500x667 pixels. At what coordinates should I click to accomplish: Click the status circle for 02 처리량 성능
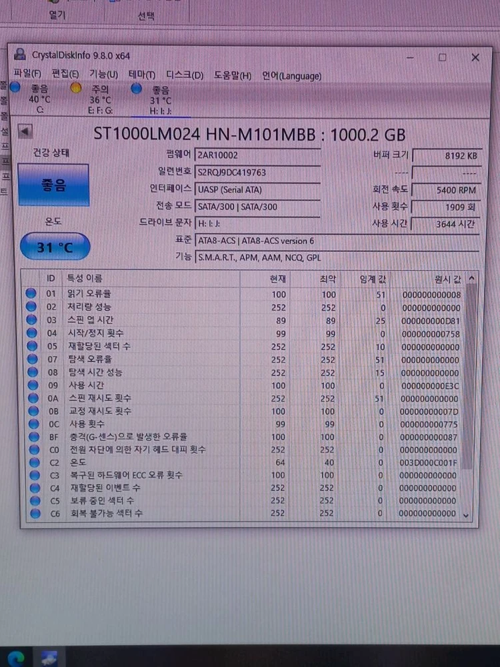(31, 306)
